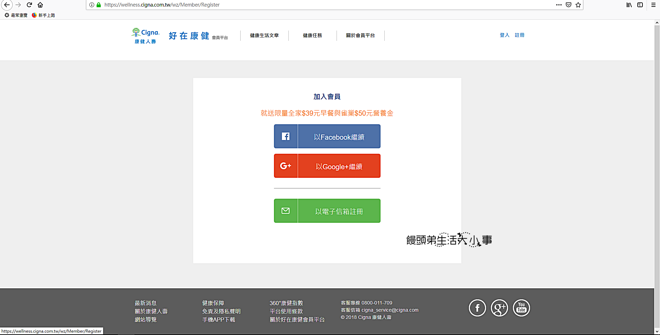Click the Cigna 康健人壽 logo
660x335 pixels.
click(145, 36)
